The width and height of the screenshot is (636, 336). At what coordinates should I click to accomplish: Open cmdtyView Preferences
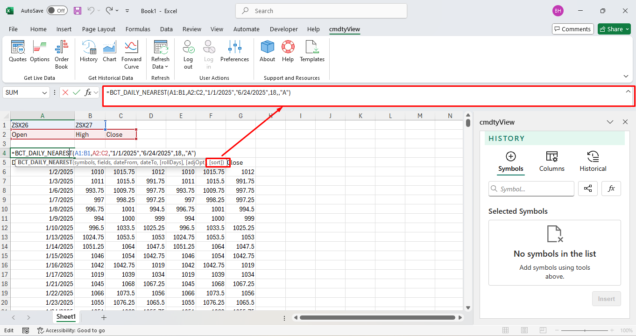(x=234, y=51)
